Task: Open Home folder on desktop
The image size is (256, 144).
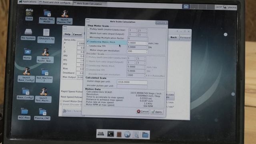Action: point(27,54)
